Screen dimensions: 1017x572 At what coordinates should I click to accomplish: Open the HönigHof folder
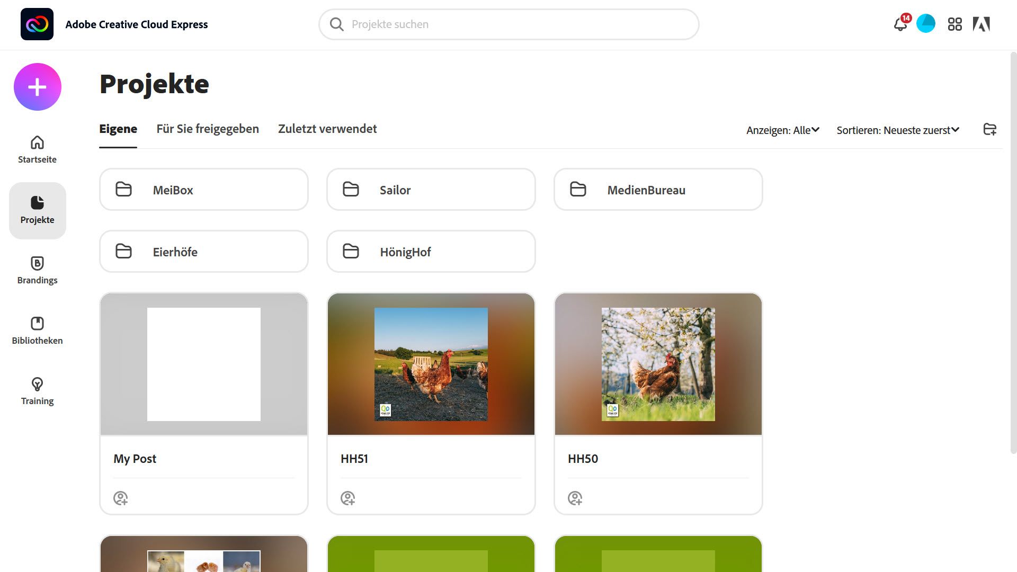(x=431, y=252)
